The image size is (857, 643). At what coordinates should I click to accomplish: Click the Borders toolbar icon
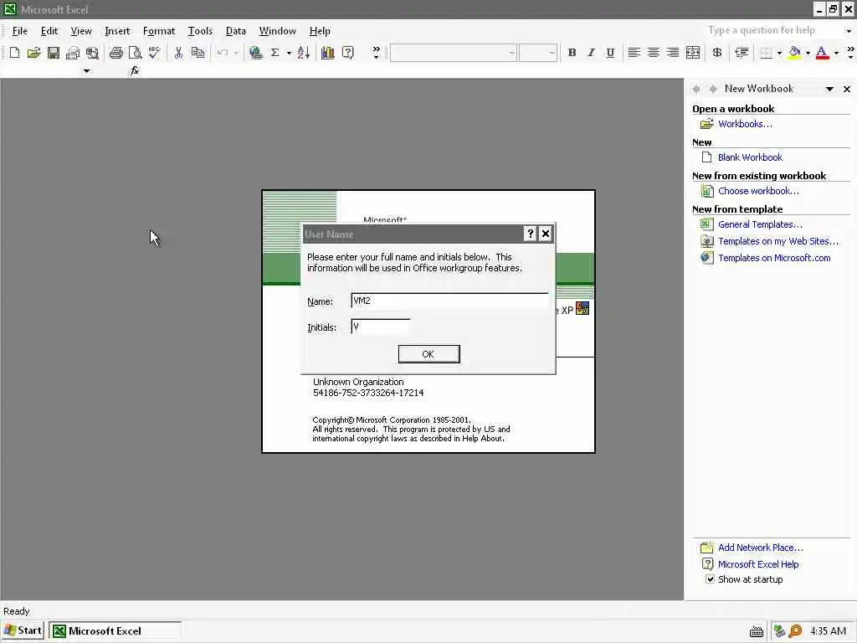pos(766,53)
